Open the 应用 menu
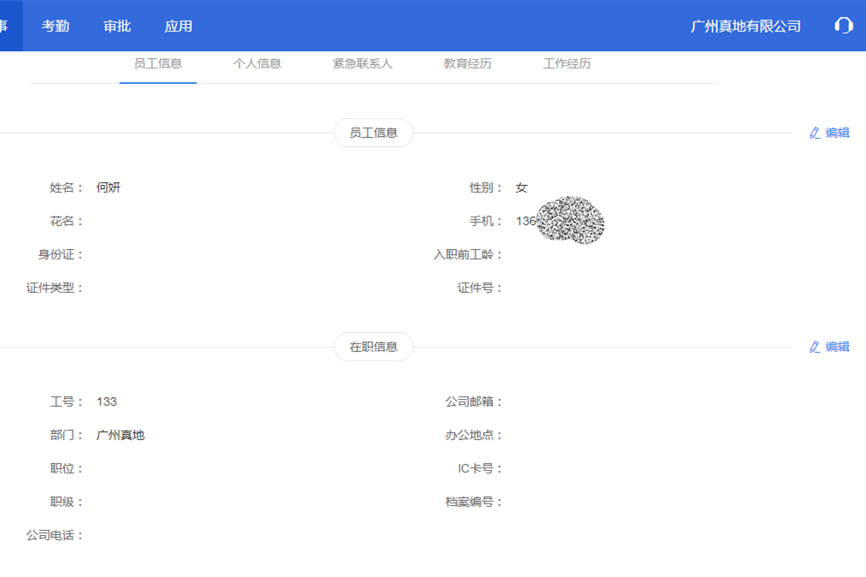 coord(179,26)
